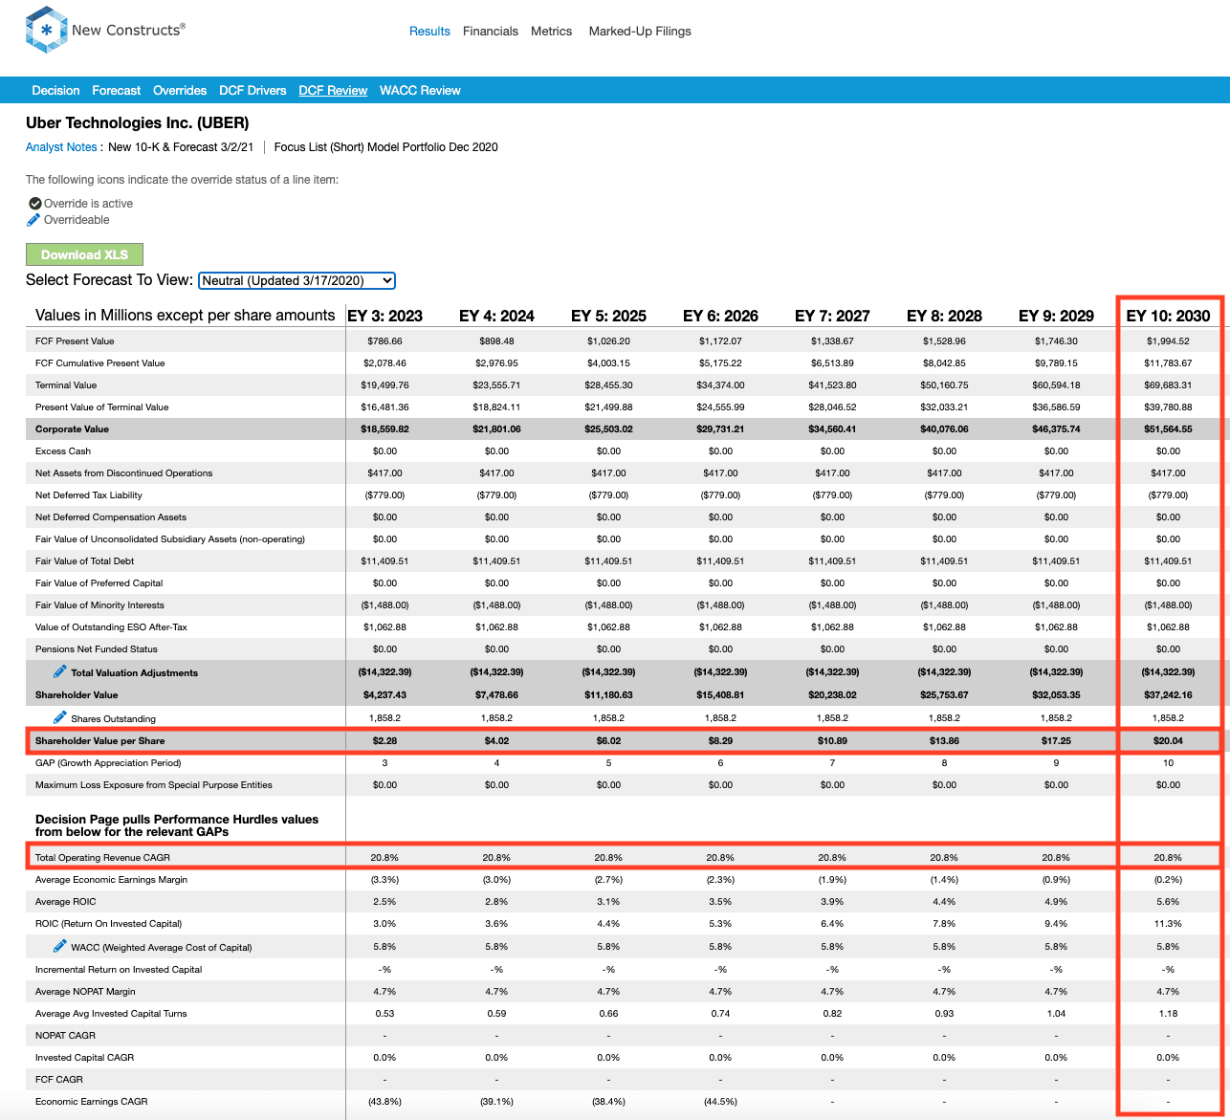This screenshot has height=1120, width=1230.
Task: Click the Economic Earnings CAGR label
Action: 92,1102
